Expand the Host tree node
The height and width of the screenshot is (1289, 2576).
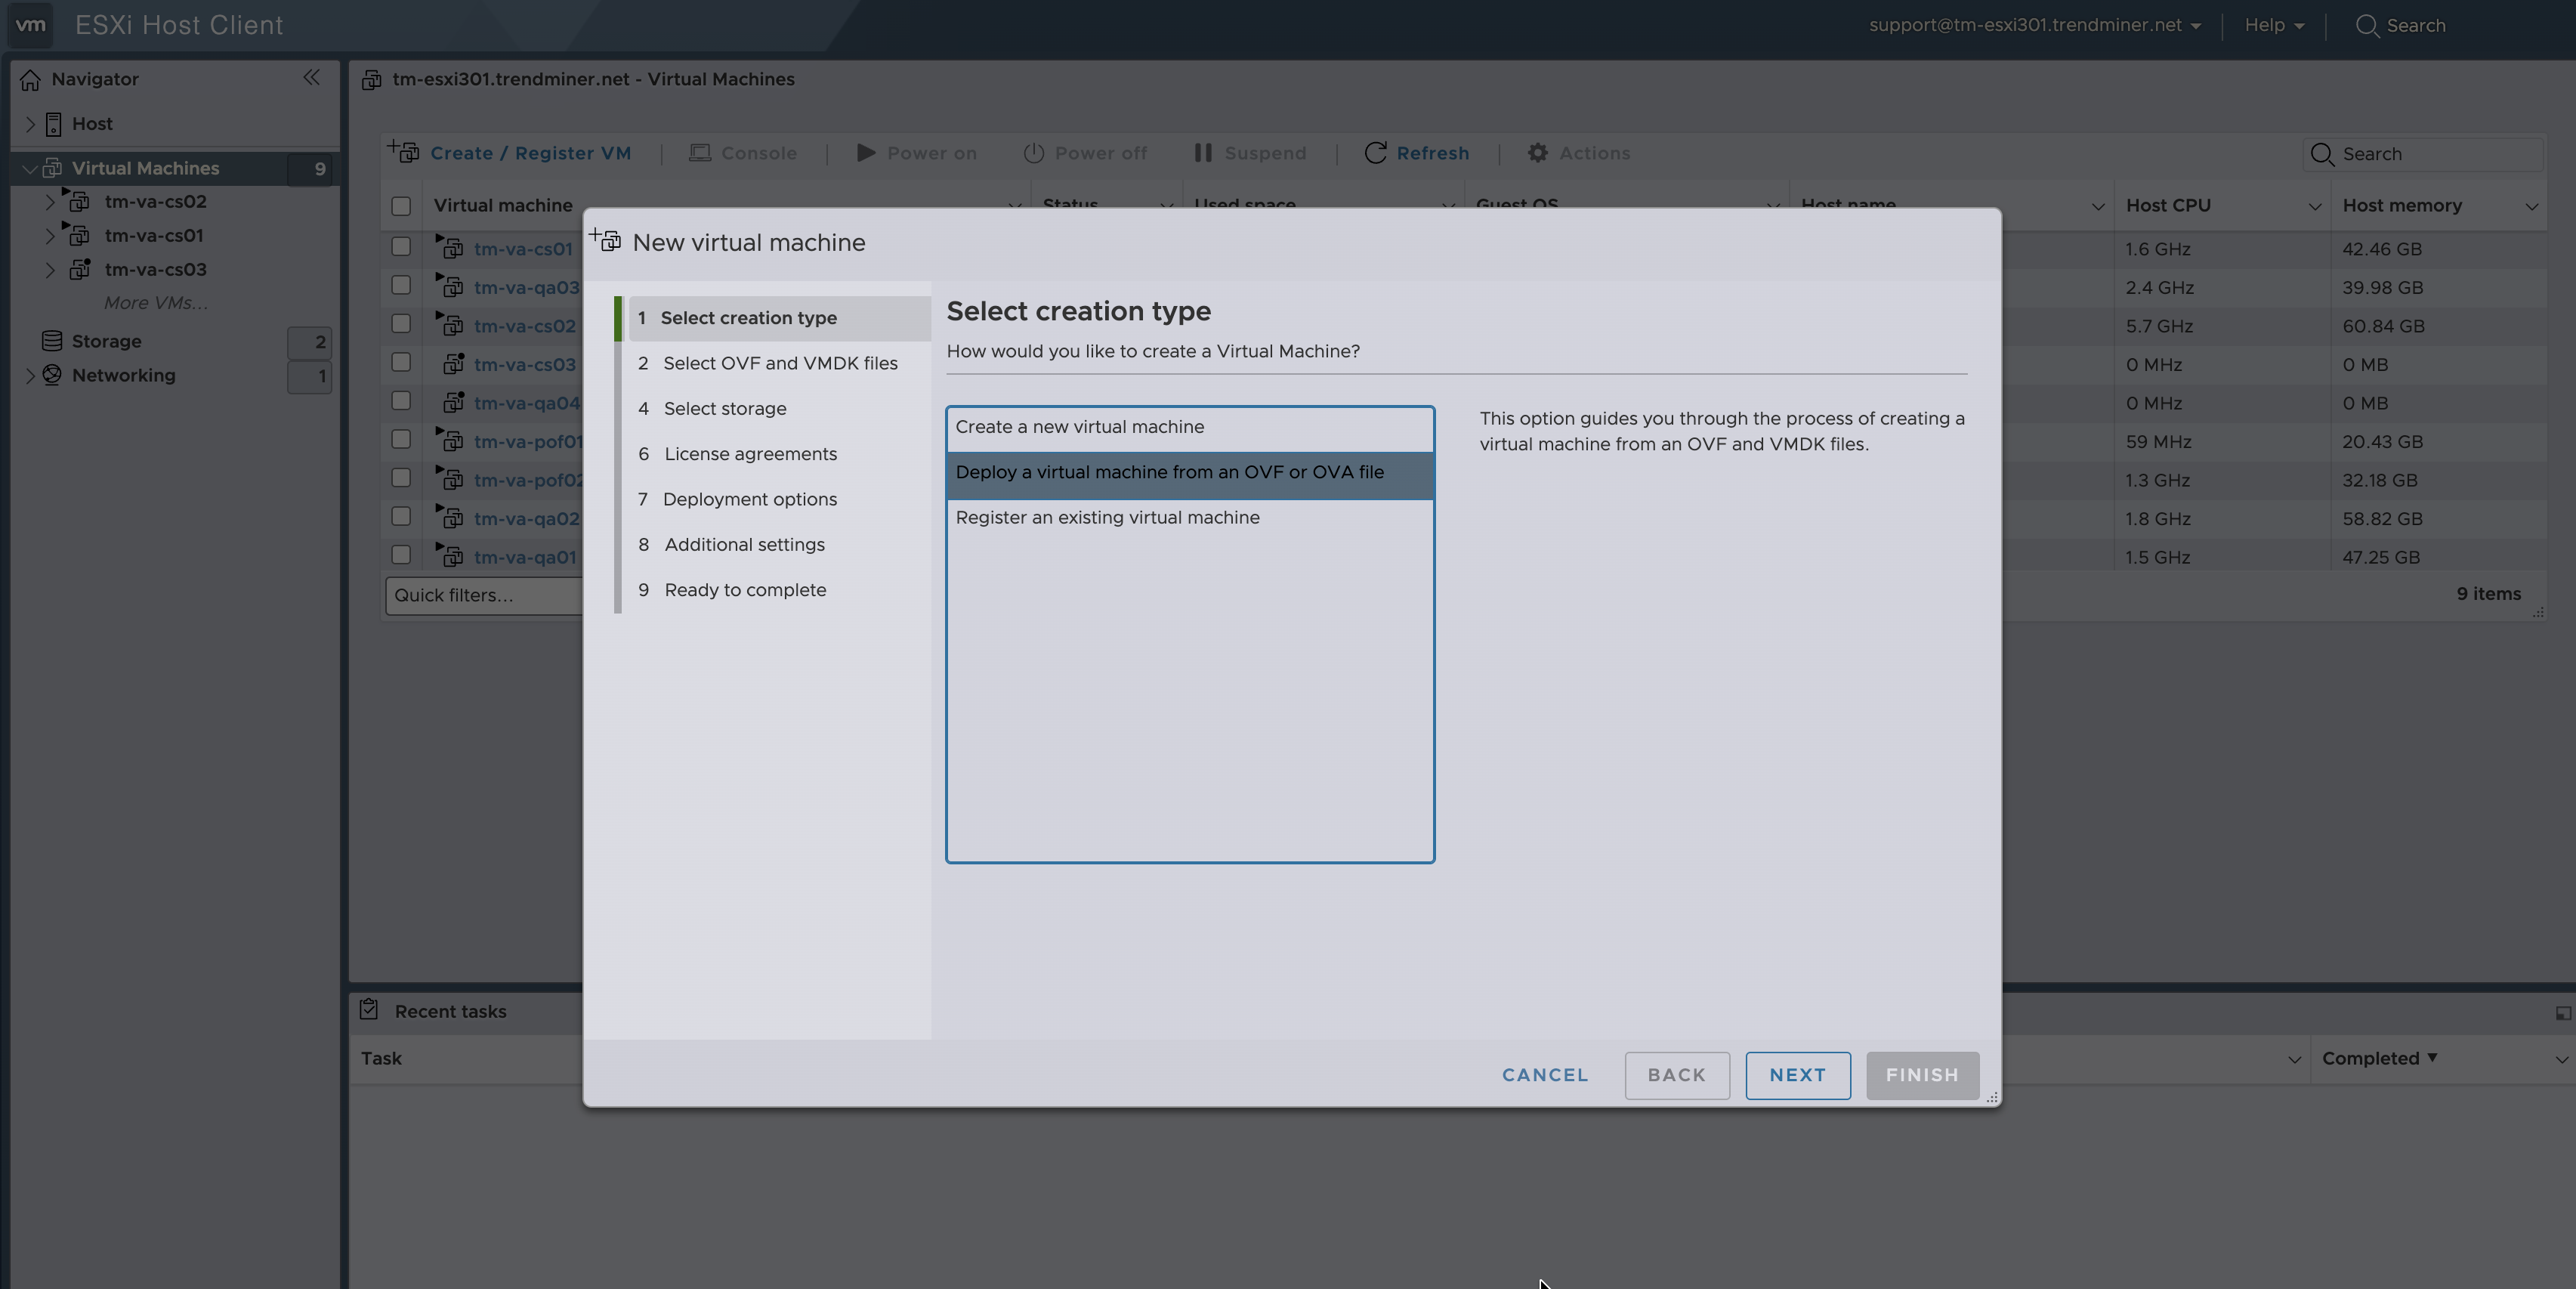coord(30,124)
